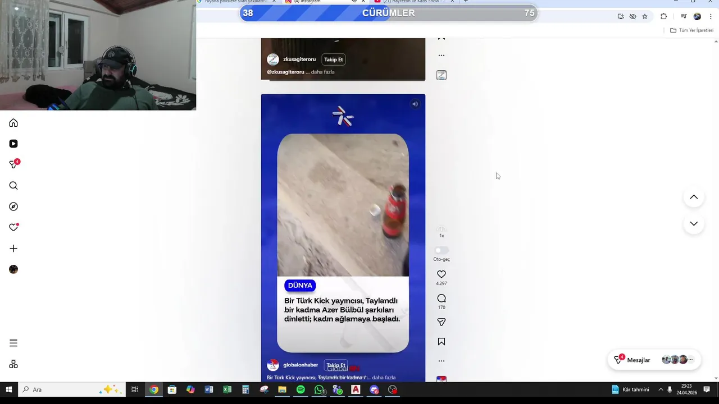
Task: Create new post with plus icon
Action: 13,249
